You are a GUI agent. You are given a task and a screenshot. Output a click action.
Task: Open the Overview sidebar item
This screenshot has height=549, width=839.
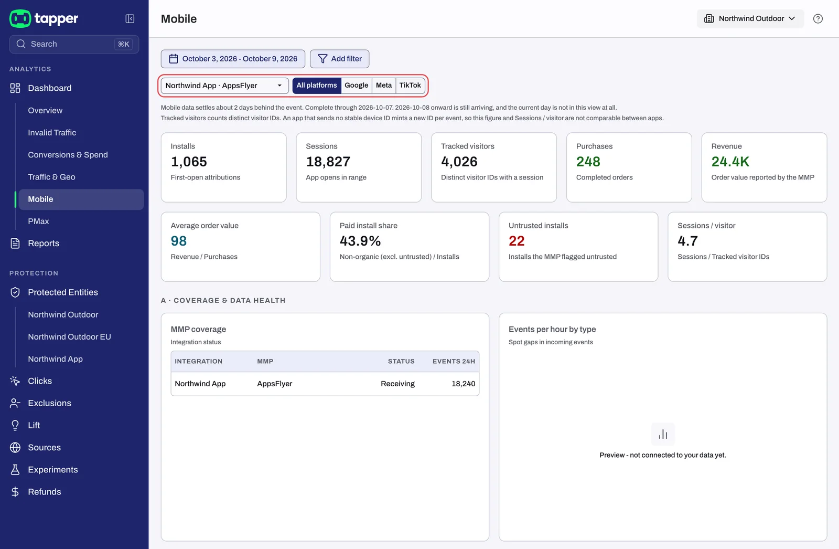(45, 111)
